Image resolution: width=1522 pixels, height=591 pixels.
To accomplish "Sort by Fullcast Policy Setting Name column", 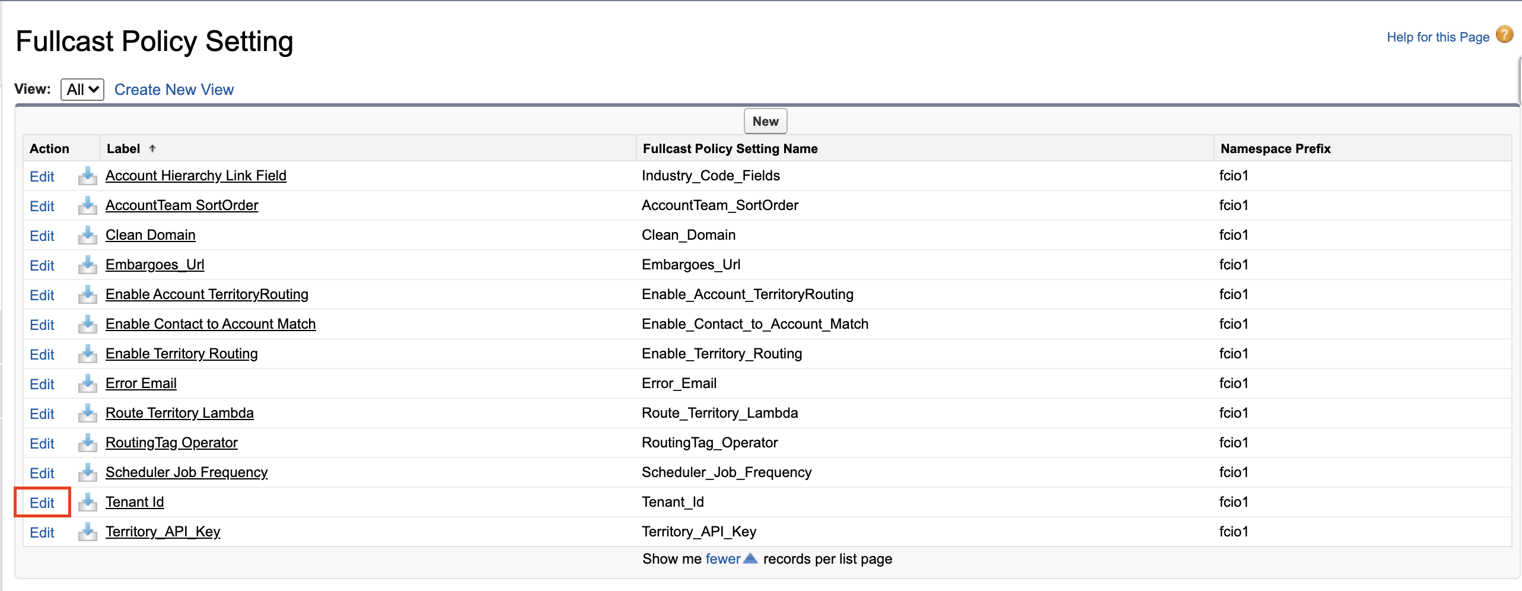I will [x=730, y=149].
